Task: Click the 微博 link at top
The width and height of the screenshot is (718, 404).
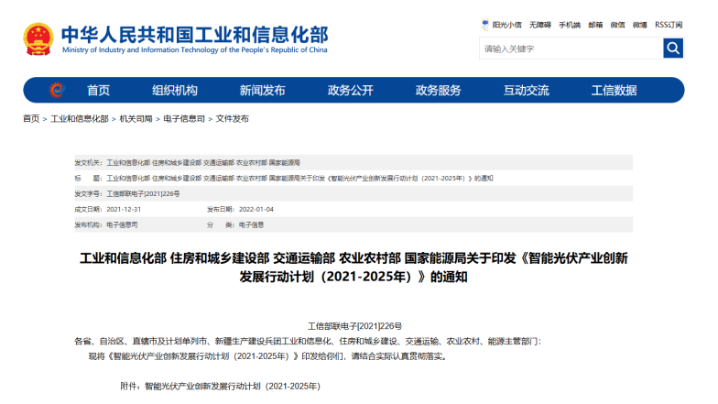Action: click(x=639, y=25)
